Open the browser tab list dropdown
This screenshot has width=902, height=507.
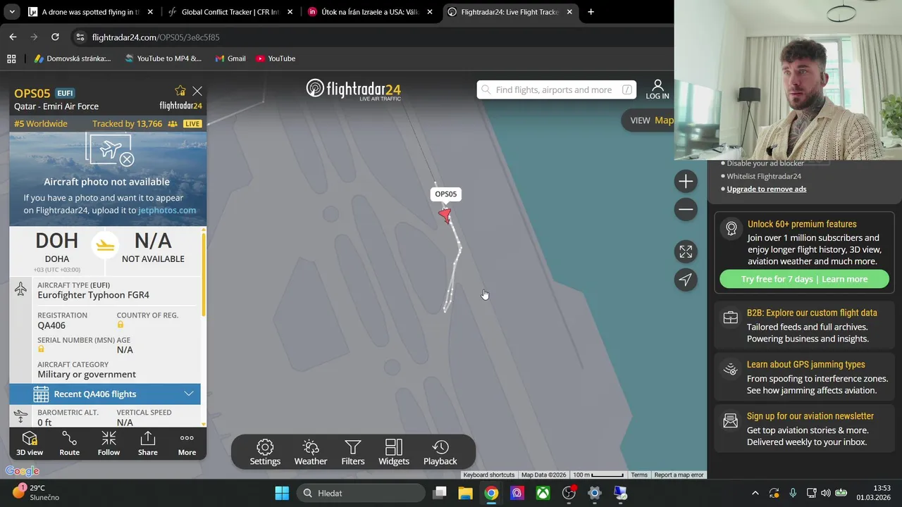click(x=12, y=12)
